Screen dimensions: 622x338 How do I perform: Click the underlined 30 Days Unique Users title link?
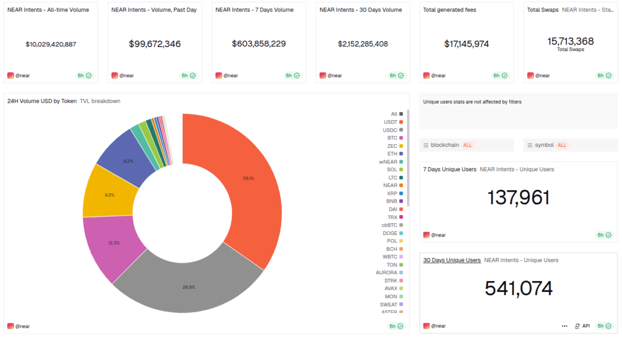(x=453, y=260)
